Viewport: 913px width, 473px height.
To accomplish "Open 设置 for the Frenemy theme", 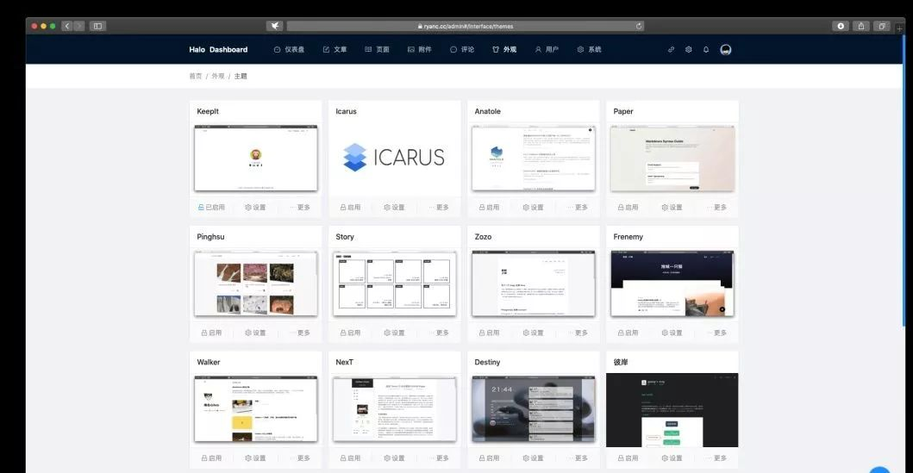I will [672, 333].
